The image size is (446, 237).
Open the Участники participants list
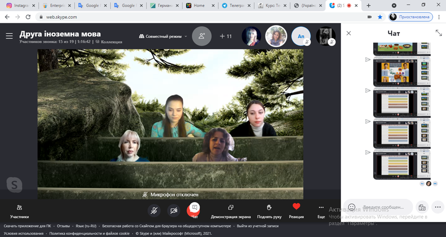(19, 211)
